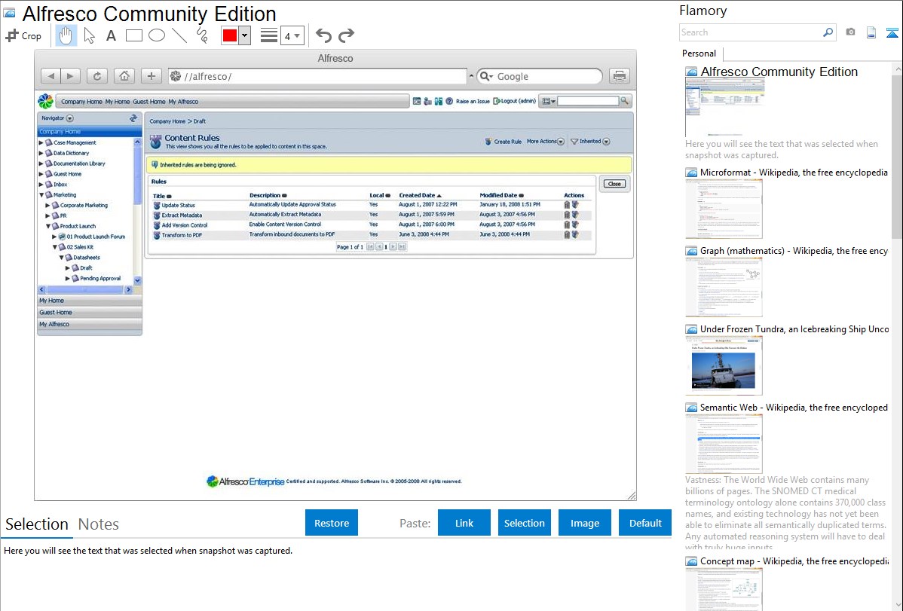The height and width of the screenshot is (611, 903).
Task: Click the new document icon in Flamory
Action: (871, 32)
